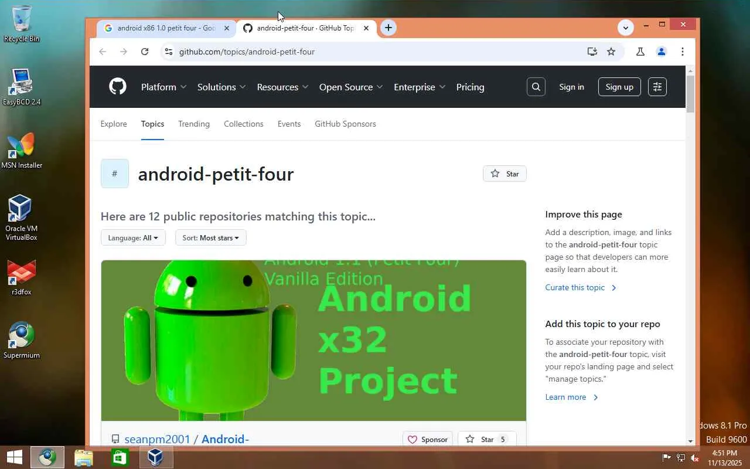
Task: Click the volume speaker tray icon
Action: 694,457
